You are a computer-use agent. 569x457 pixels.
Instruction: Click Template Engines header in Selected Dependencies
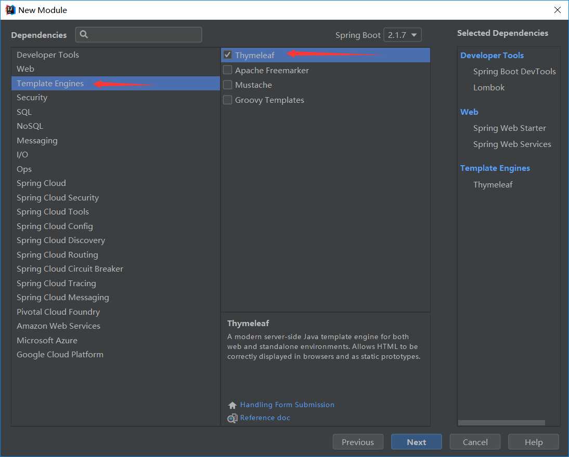(x=495, y=168)
